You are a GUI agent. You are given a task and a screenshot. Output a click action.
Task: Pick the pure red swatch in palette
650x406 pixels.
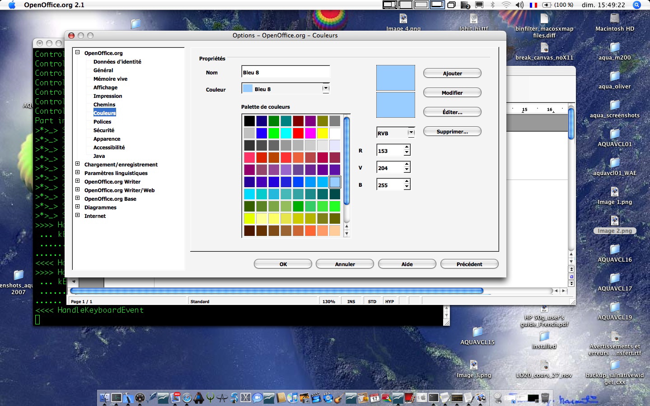(298, 133)
